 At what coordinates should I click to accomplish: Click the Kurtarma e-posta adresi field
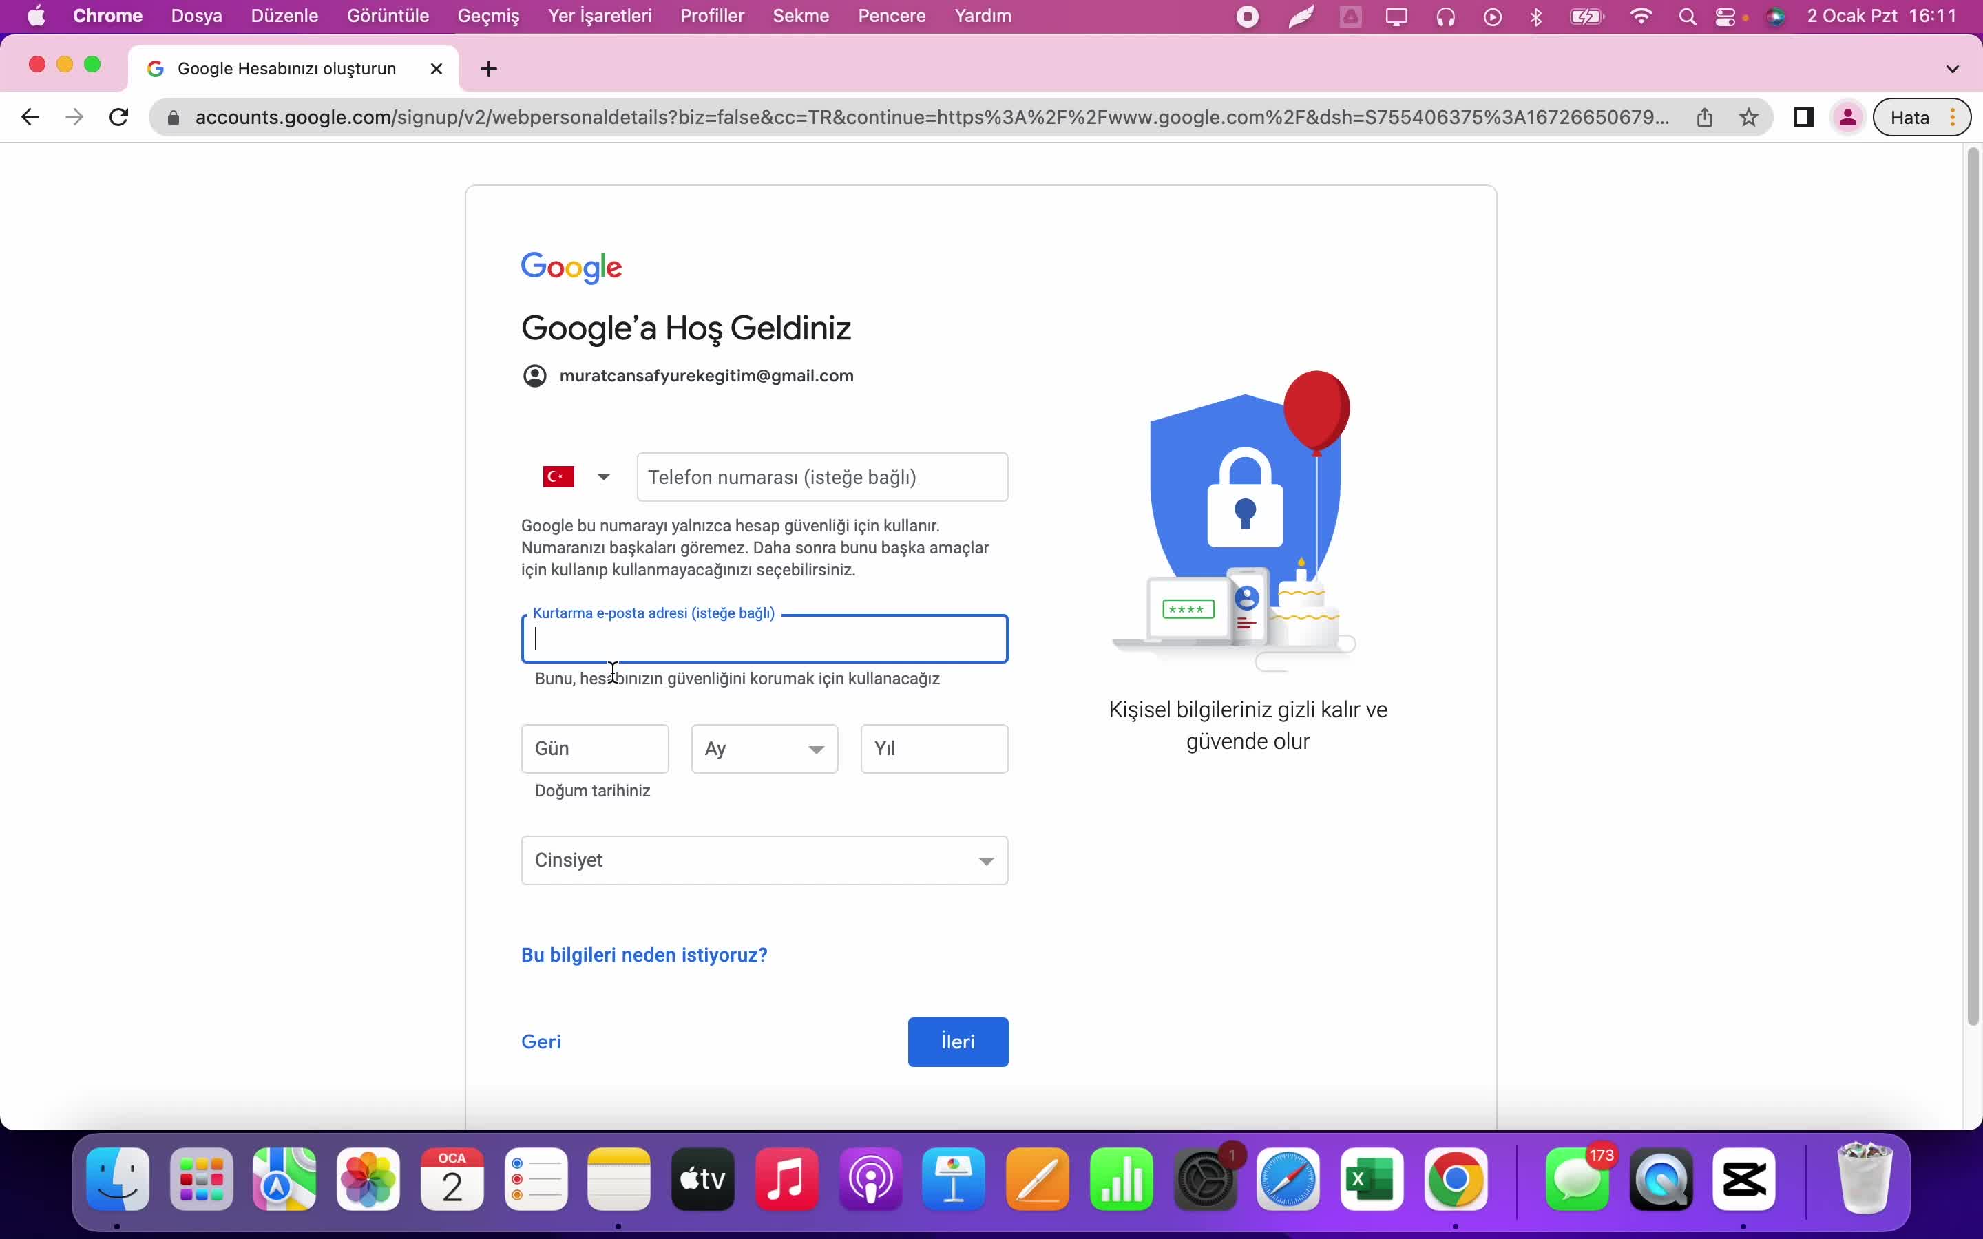764,638
